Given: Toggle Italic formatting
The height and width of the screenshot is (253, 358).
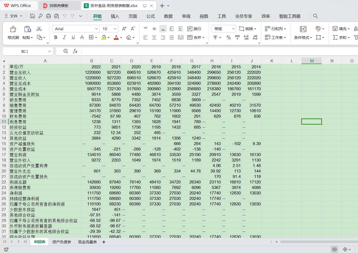Looking at the screenshot, I should [x=64, y=37].
